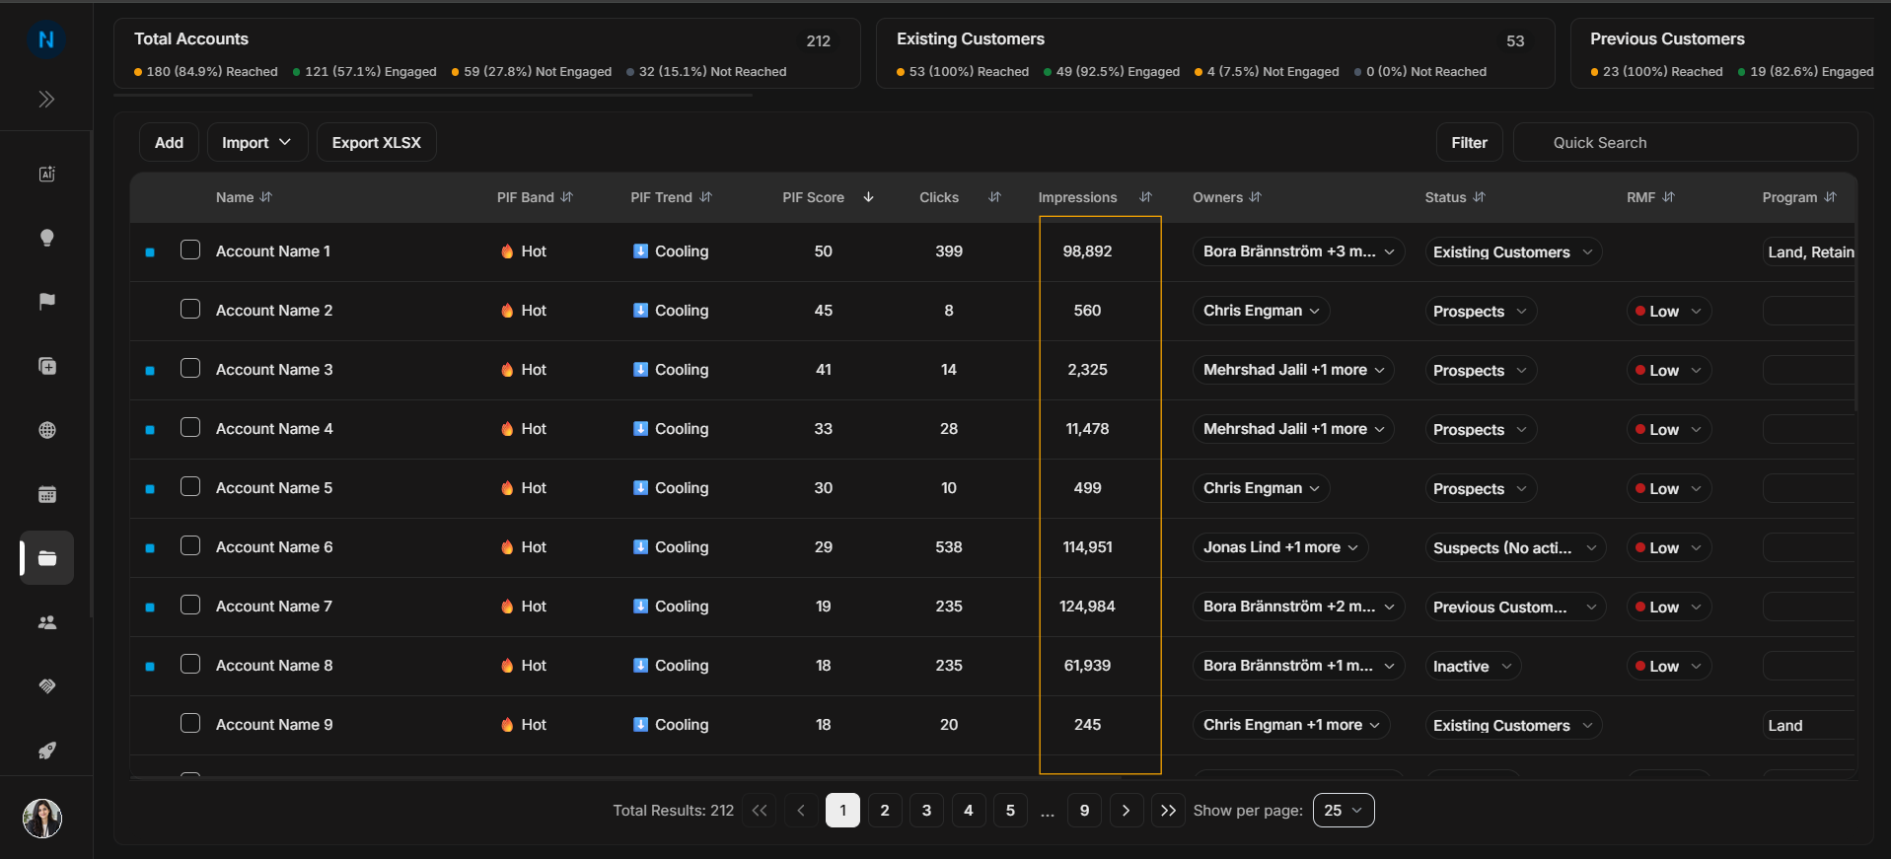Screen dimensions: 1891x859
Task: Click the Program cell for Account Name 2
Action: point(1809,312)
